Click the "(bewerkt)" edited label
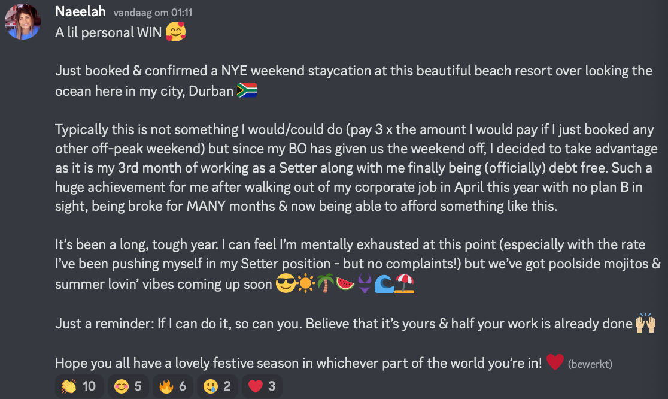Screen dimensions: 668x399 [590, 364]
